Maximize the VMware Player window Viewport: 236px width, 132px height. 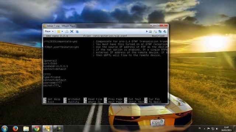[x=157, y=25]
